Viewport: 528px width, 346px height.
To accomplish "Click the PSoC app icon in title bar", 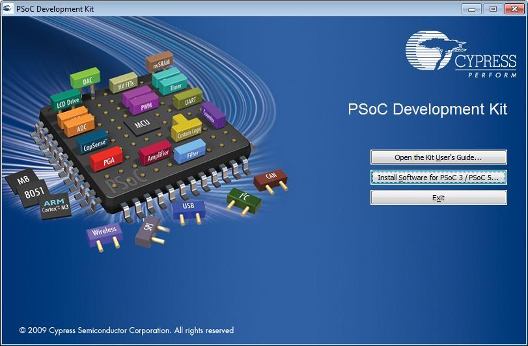I will 7,8.
